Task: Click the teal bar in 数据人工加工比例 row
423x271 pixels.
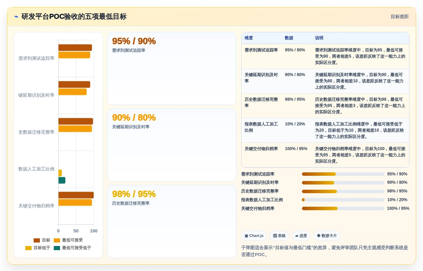Action: coord(62,180)
